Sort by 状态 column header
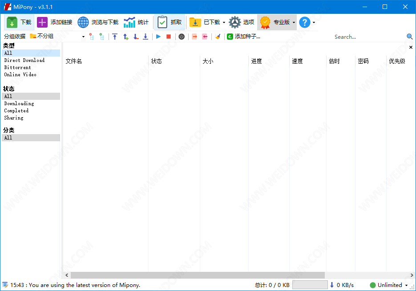Screen dimensions: 416x291 coord(174,61)
